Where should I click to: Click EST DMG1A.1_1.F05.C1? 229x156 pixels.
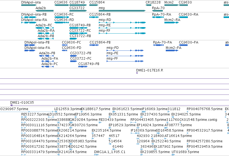tap(96, 155)
